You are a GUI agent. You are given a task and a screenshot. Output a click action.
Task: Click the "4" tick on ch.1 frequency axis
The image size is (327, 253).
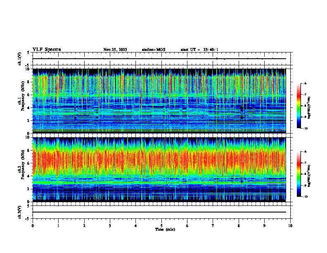(x=28, y=108)
